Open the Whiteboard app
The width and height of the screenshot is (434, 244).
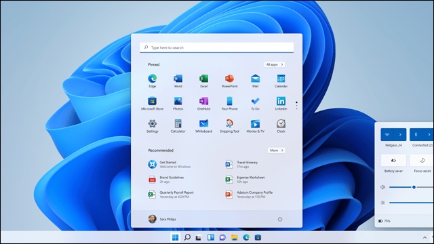(203, 126)
